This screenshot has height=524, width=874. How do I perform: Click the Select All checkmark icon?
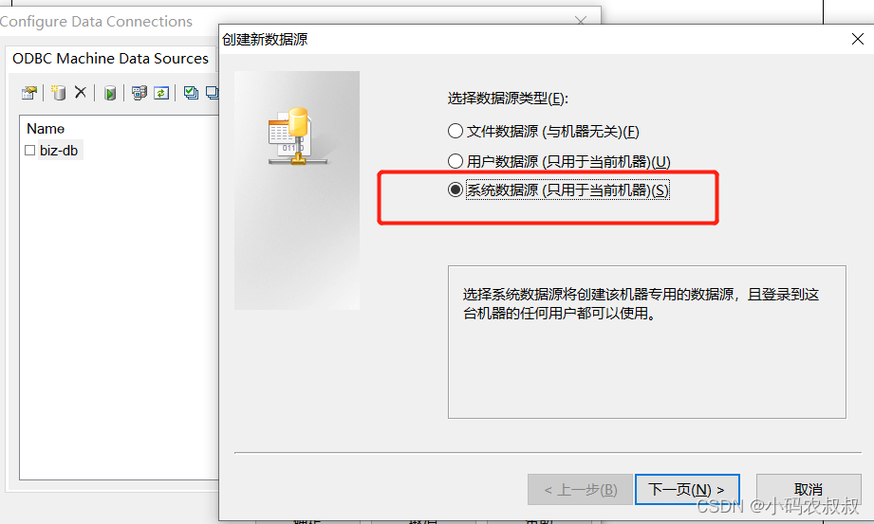tap(191, 93)
